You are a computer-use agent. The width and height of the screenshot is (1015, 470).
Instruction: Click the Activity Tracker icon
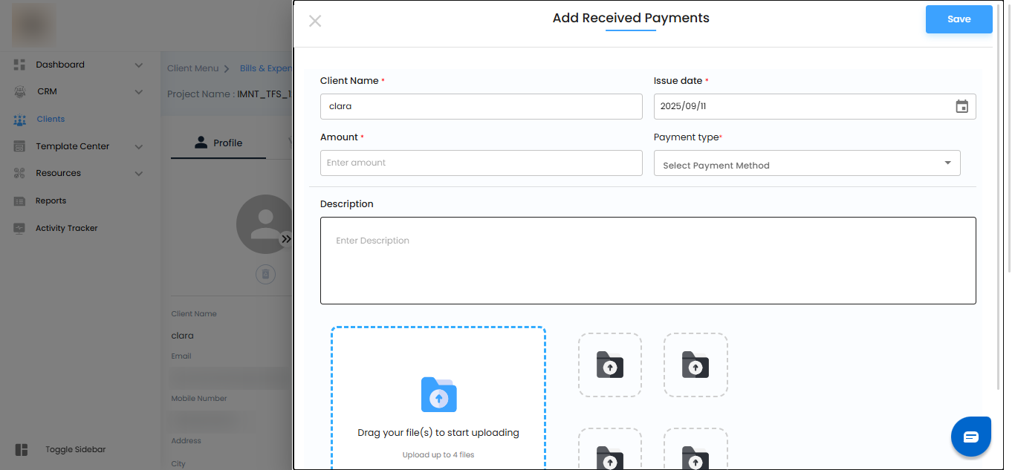coord(20,229)
